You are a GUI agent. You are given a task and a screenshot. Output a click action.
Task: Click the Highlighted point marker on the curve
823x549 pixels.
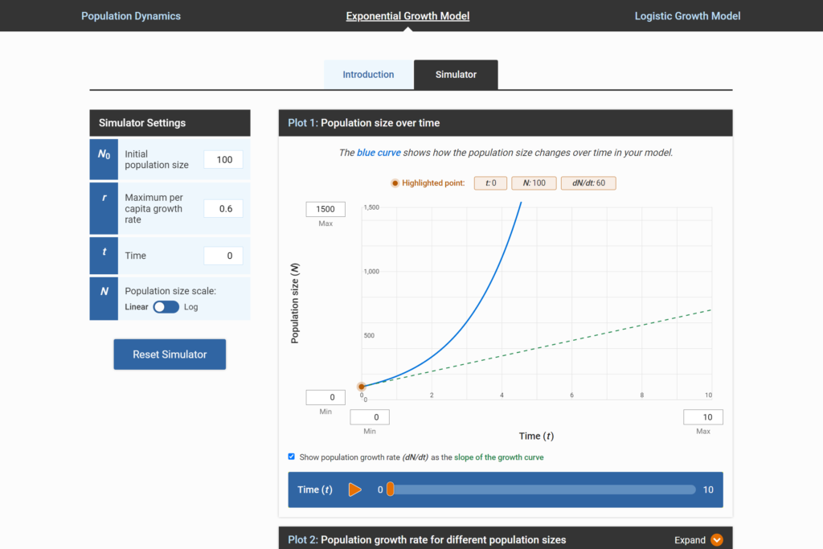click(361, 387)
